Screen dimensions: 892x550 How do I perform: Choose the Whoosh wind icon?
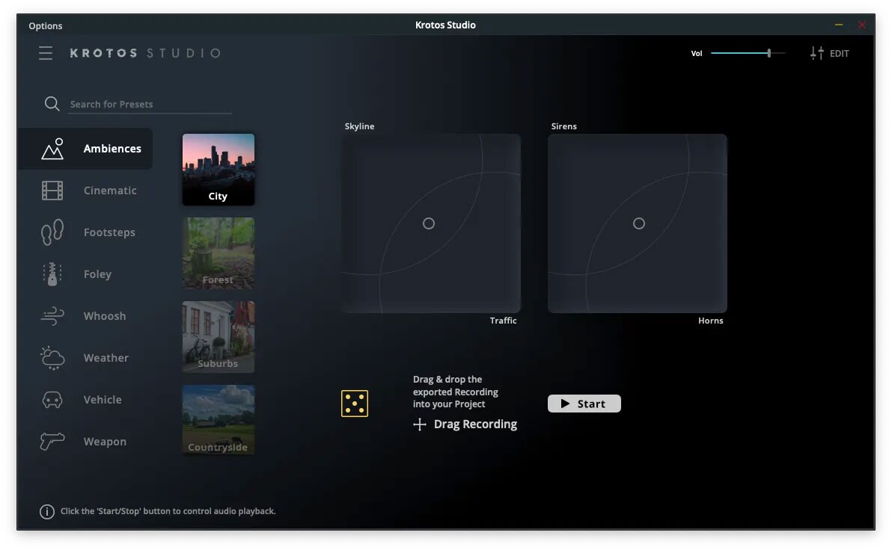(x=52, y=316)
